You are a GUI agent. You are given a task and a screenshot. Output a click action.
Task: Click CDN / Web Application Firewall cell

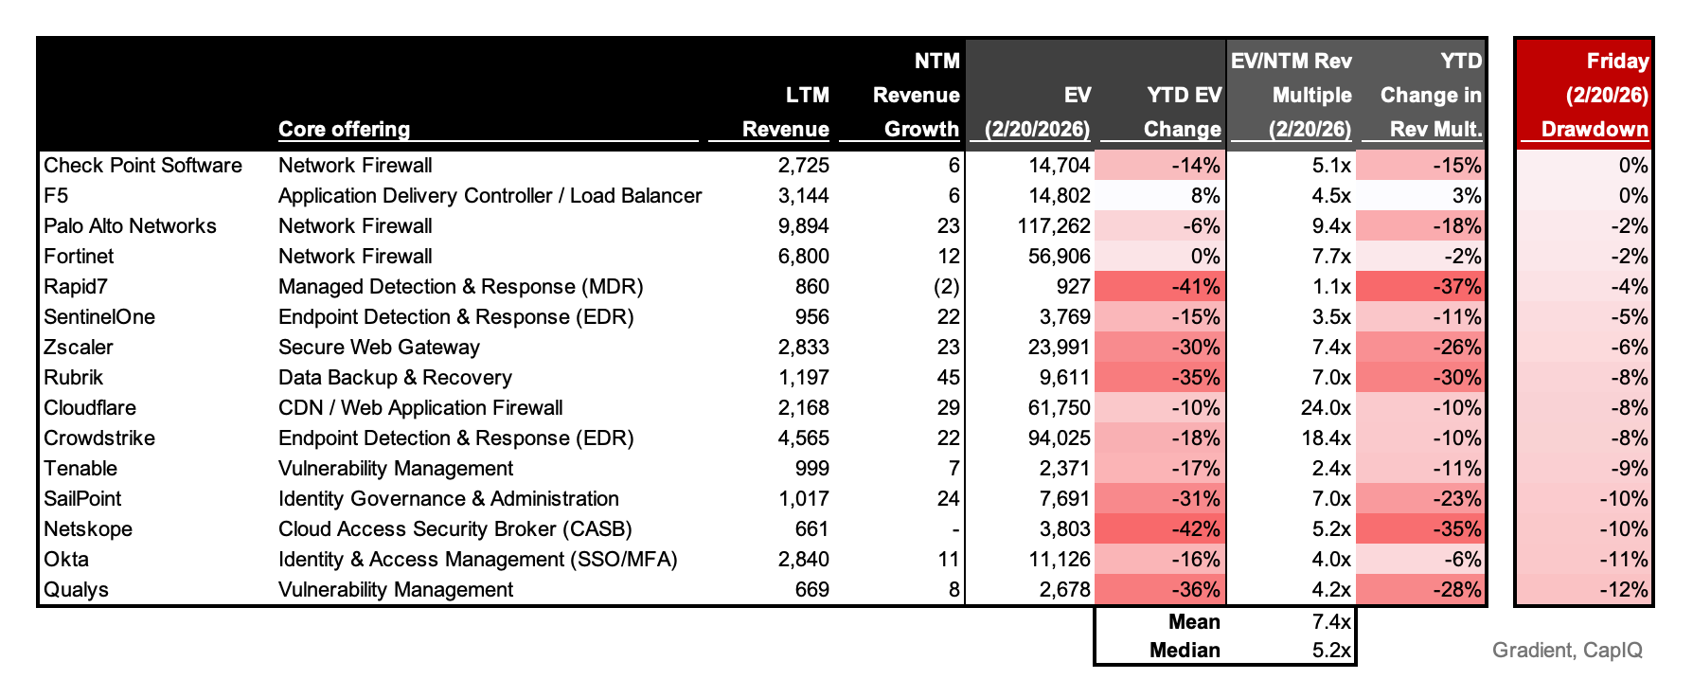(x=420, y=407)
